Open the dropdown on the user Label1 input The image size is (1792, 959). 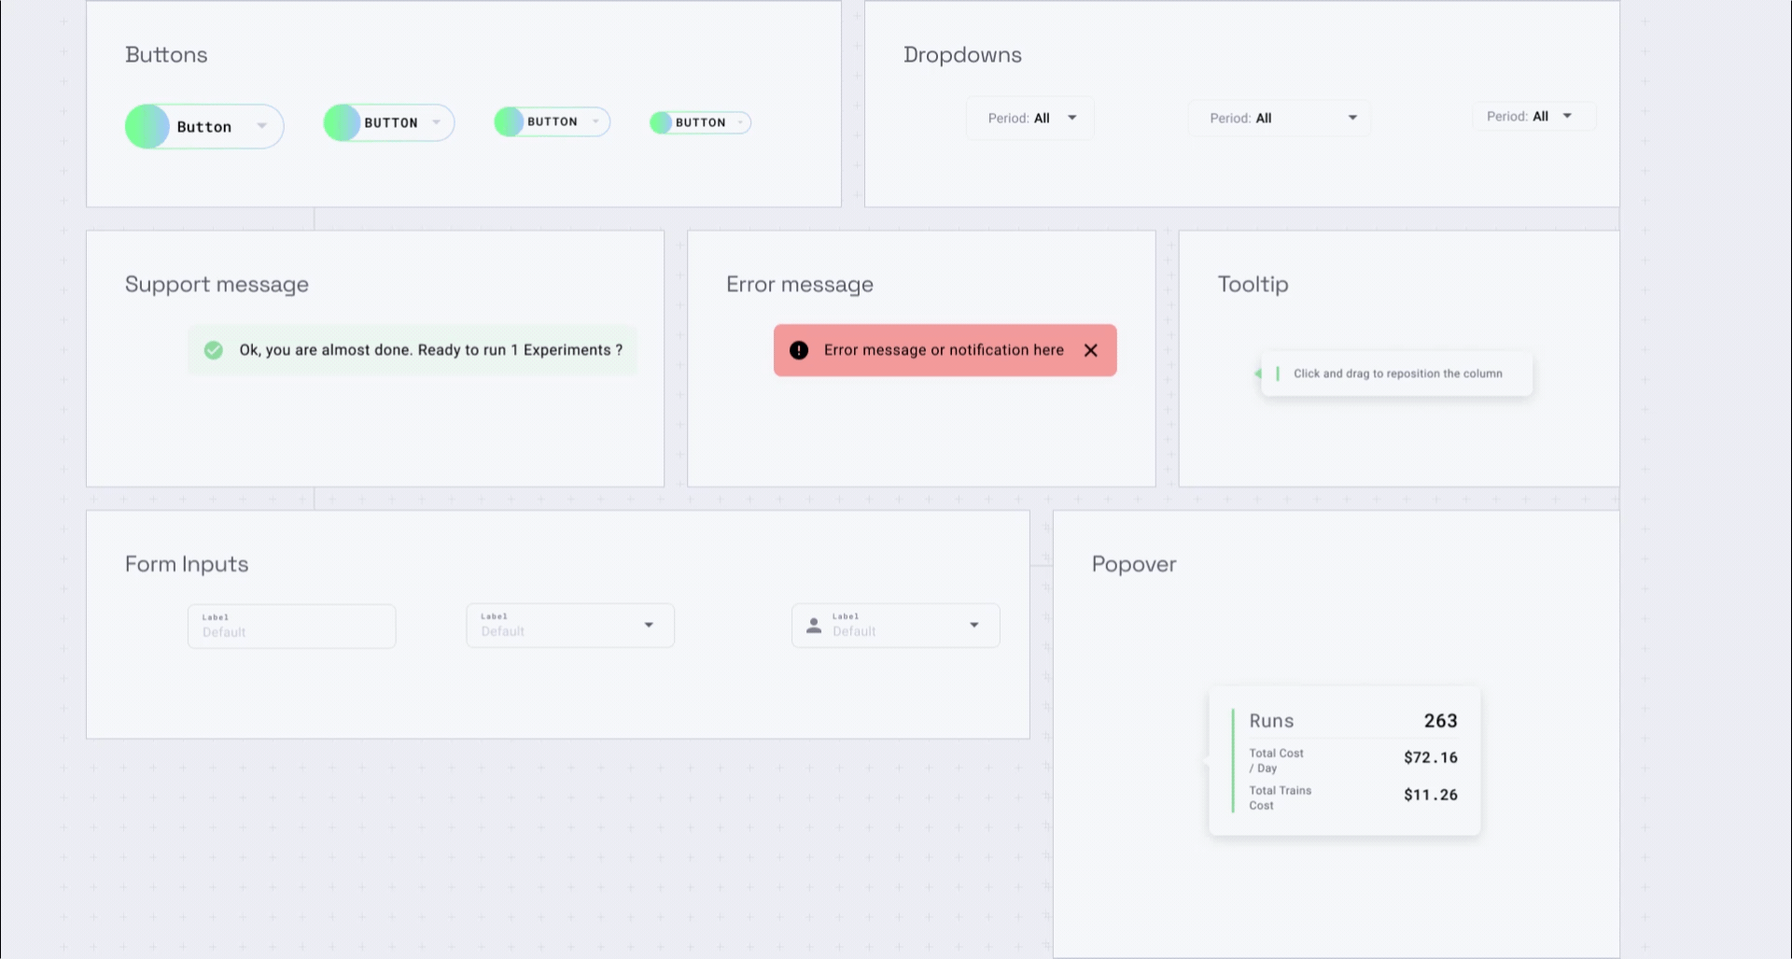tap(973, 626)
